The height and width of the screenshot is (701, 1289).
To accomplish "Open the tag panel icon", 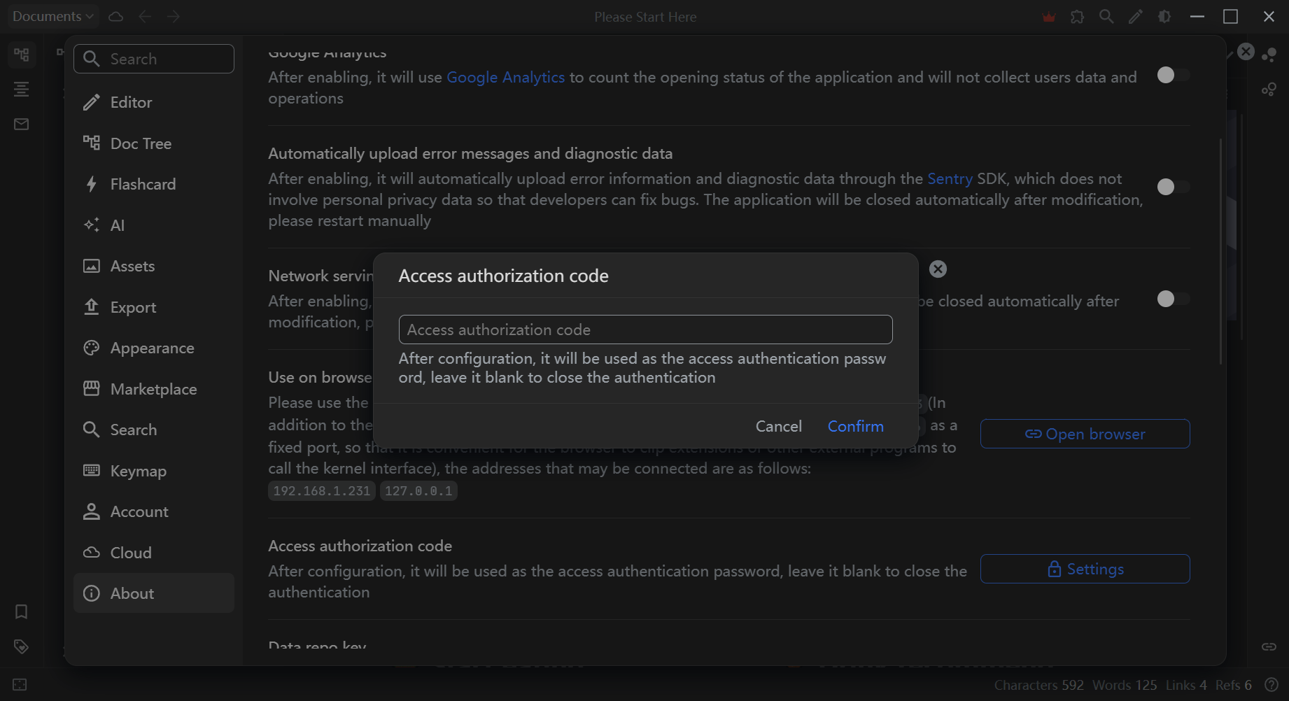I will pos(22,646).
